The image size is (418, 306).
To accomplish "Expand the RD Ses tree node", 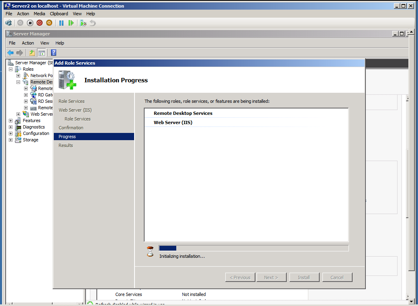I will pyautogui.click(x=26, y=101).
